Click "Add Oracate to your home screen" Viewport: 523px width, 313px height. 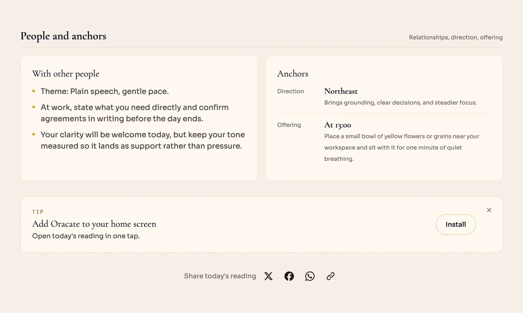pyautogui.click(x=94, y=224)
